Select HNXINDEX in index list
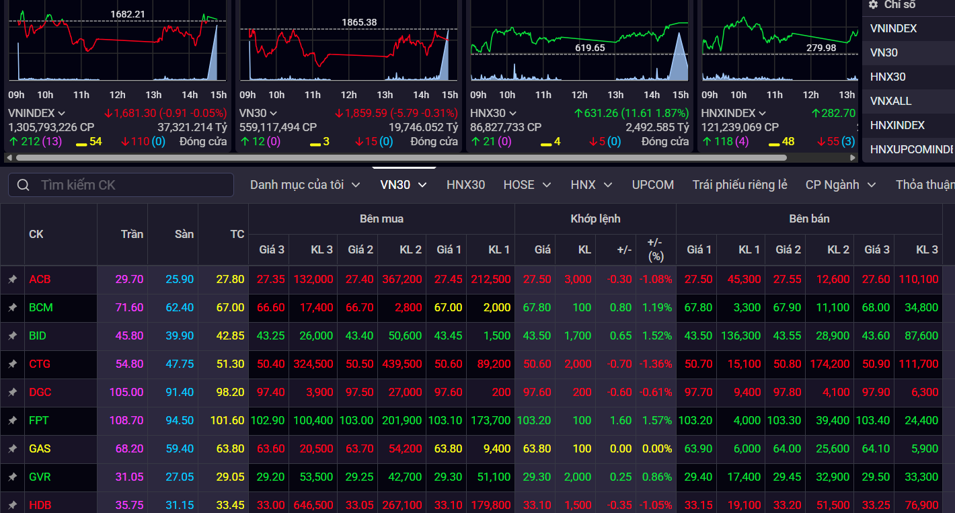955x513 pixels. tap(909, 125)
